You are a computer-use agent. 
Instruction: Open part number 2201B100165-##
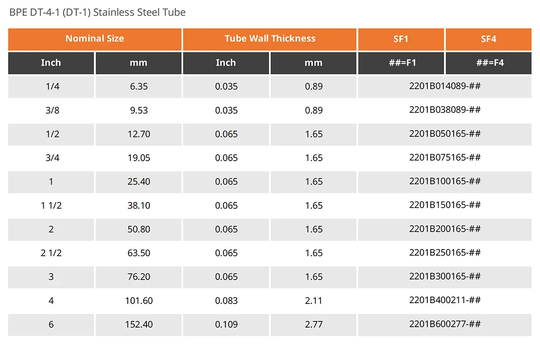coord(445,181)
